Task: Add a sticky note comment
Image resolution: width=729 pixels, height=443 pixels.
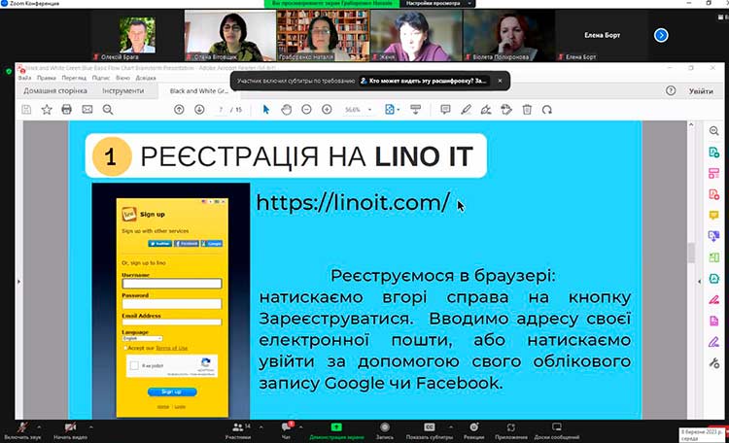Action: (445, 110)
